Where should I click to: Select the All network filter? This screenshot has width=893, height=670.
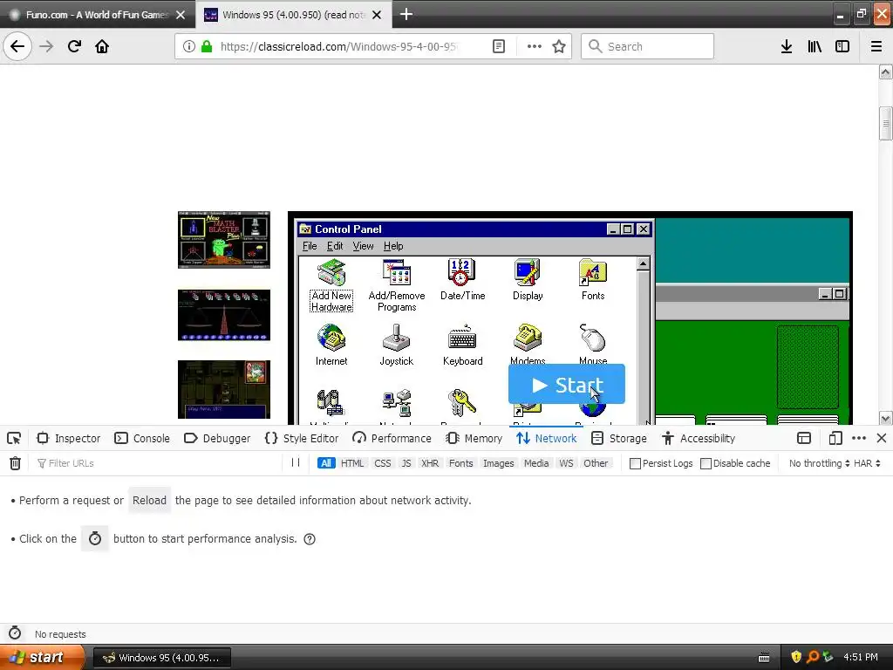tap(326, 463)
